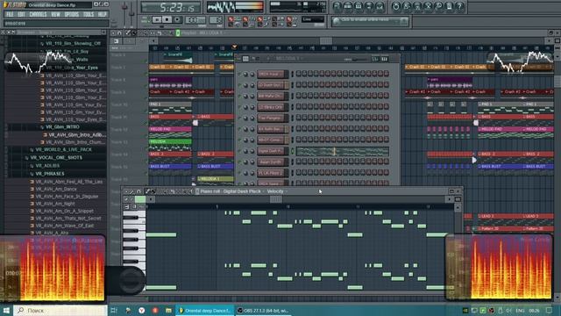Expand the VR_ADLIBS folder
This screenshot has height=316, width=561.
(x=47, y=166)
